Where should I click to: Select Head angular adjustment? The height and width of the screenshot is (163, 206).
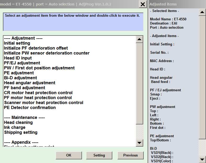click(30, 83)
